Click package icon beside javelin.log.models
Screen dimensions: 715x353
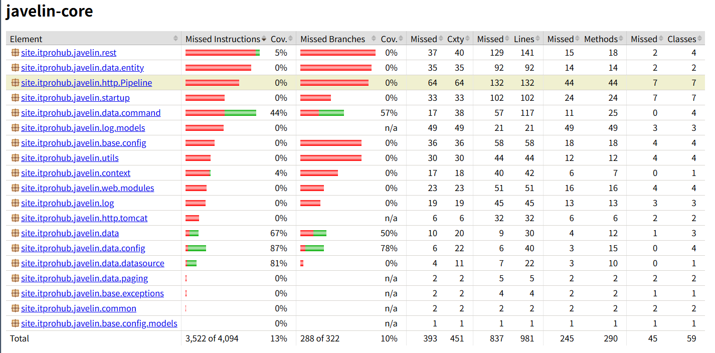[15, 128]
